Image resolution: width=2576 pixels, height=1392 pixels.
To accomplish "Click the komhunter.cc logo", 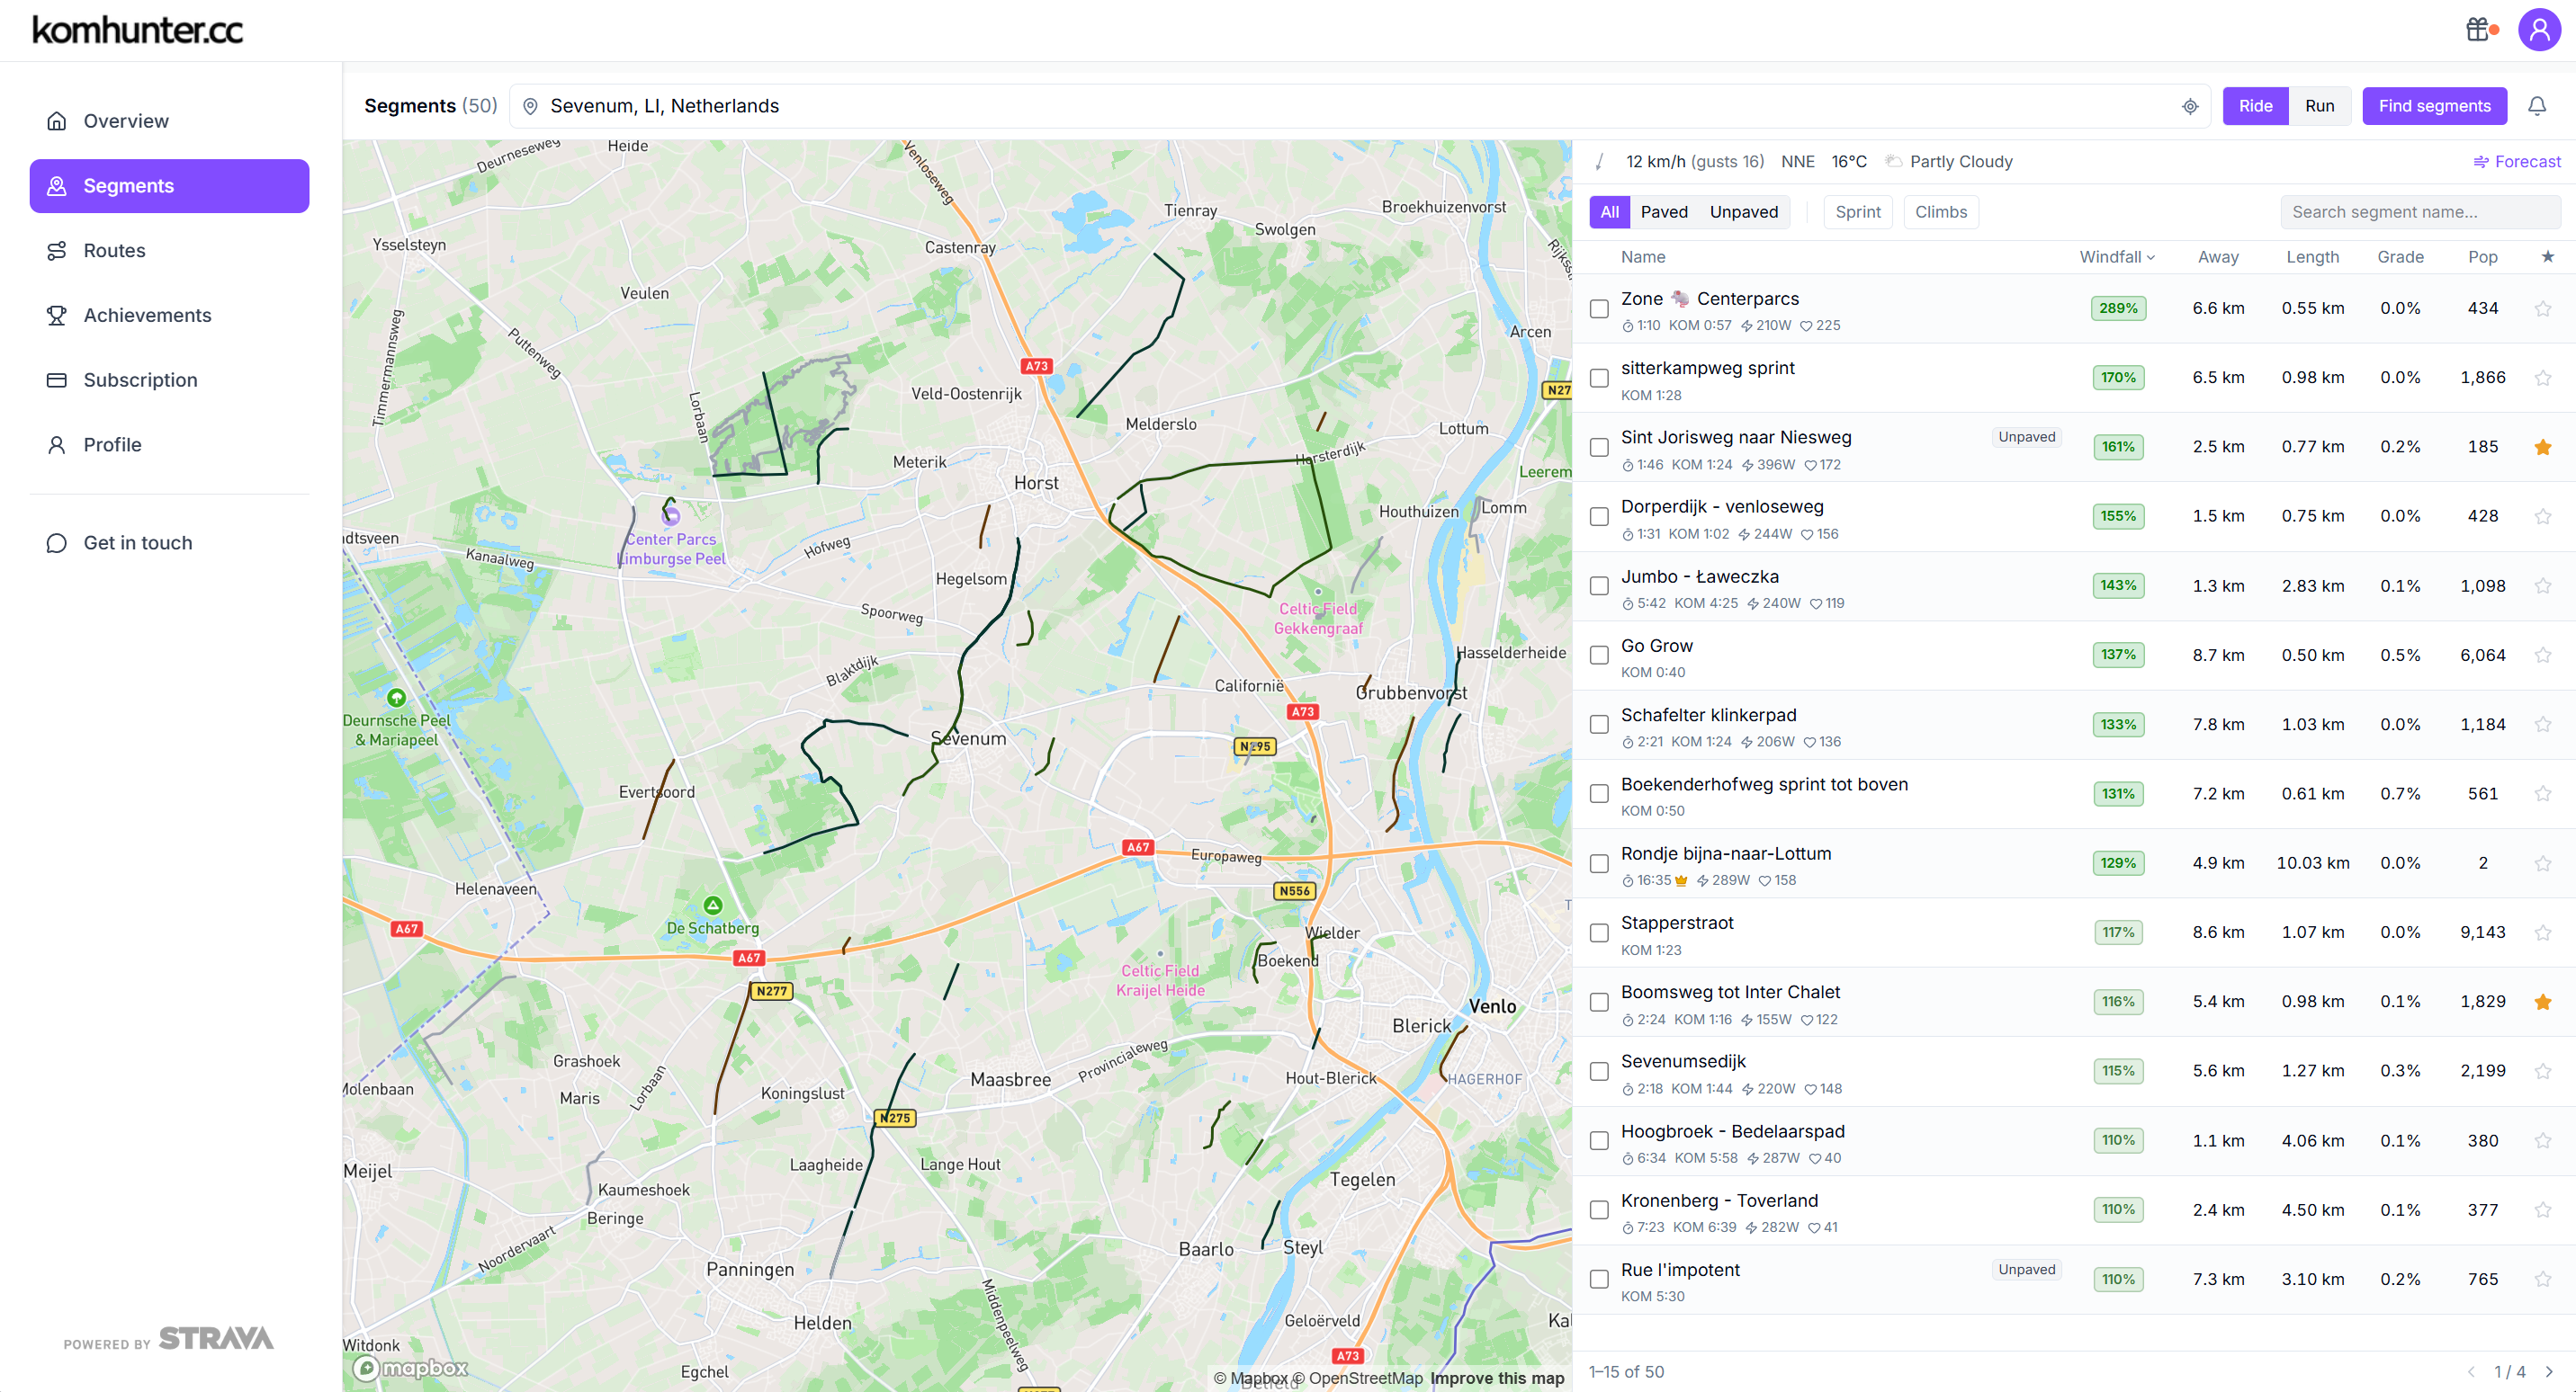I will 138,30.
